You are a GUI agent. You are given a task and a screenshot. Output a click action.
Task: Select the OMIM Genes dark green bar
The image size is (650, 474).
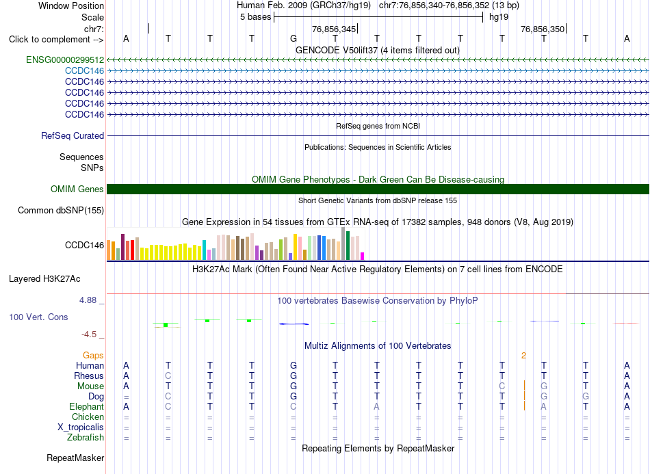click(378, 189)
